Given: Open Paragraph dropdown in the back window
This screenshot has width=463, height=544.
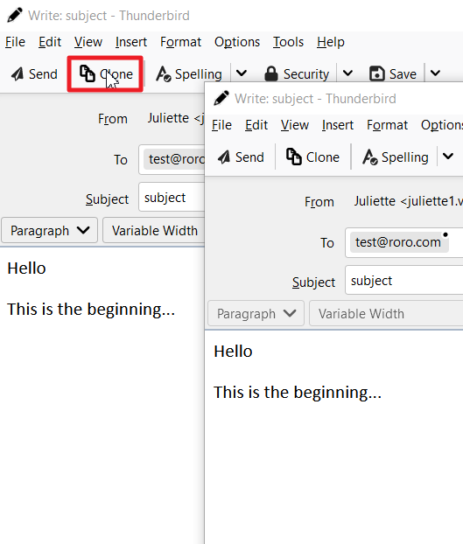Looking at the screenshot, I should pyautogui.click(x=50, y=230).
